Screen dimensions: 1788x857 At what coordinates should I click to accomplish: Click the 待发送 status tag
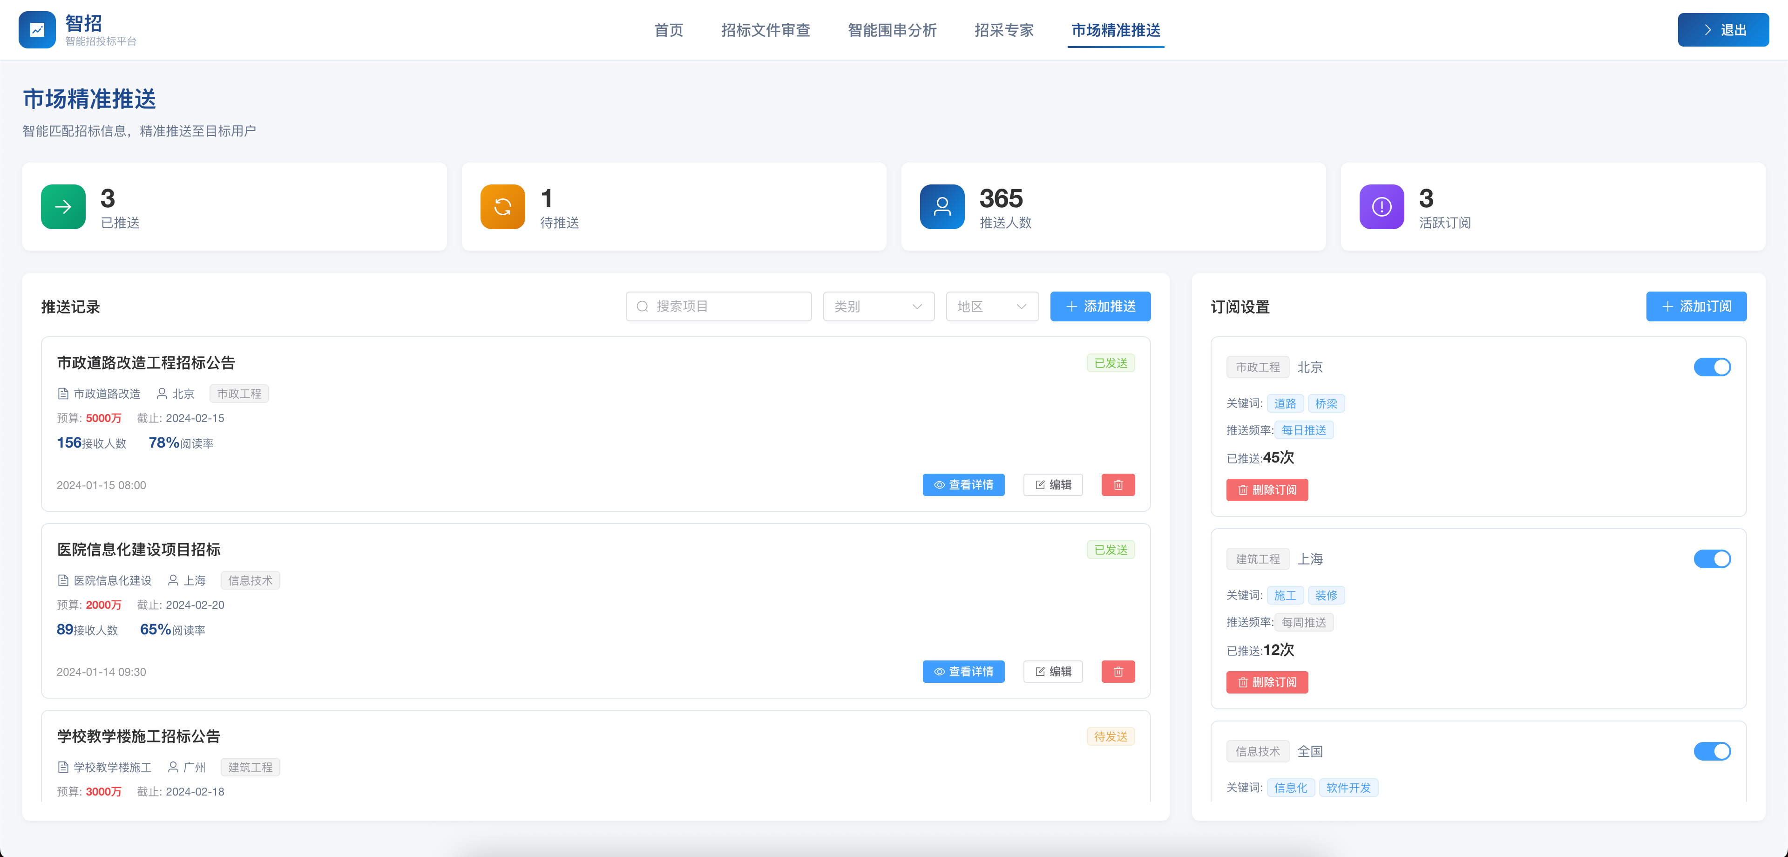1111,737
